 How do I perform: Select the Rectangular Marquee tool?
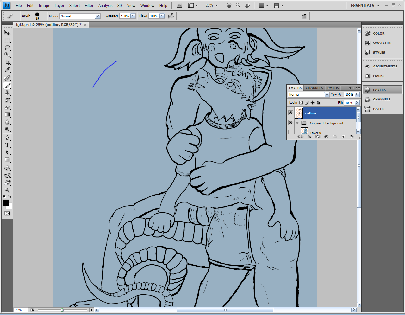[x=7, y=41]
